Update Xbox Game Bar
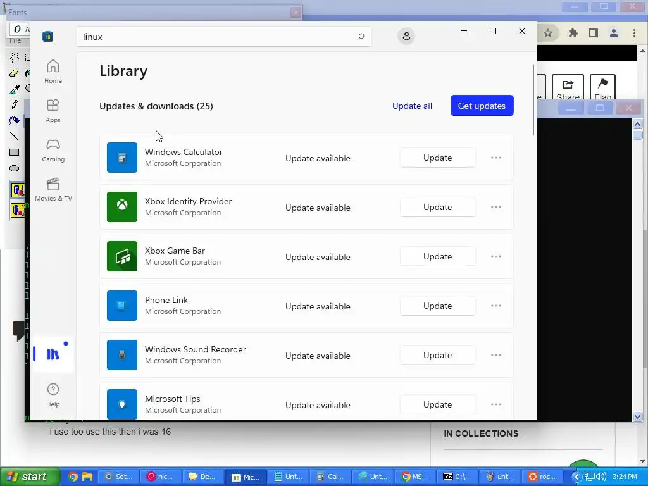Viewport: 648px width, 486px height. click(437, 256)
